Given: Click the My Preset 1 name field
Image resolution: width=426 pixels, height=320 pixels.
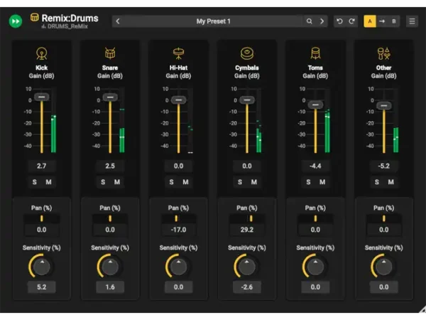Looking at the screenshot, I should click(213, 21).
